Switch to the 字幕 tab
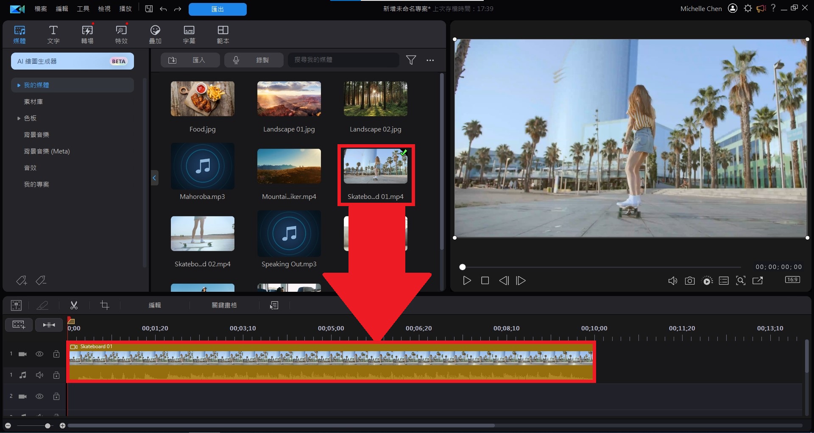 tap(189, 34)
